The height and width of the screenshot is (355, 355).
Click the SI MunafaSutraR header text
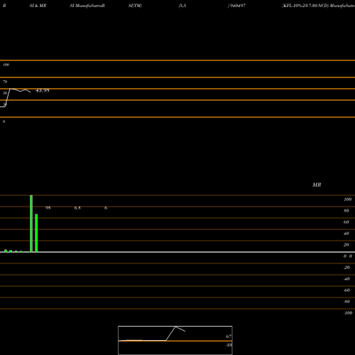coord(87,6)
